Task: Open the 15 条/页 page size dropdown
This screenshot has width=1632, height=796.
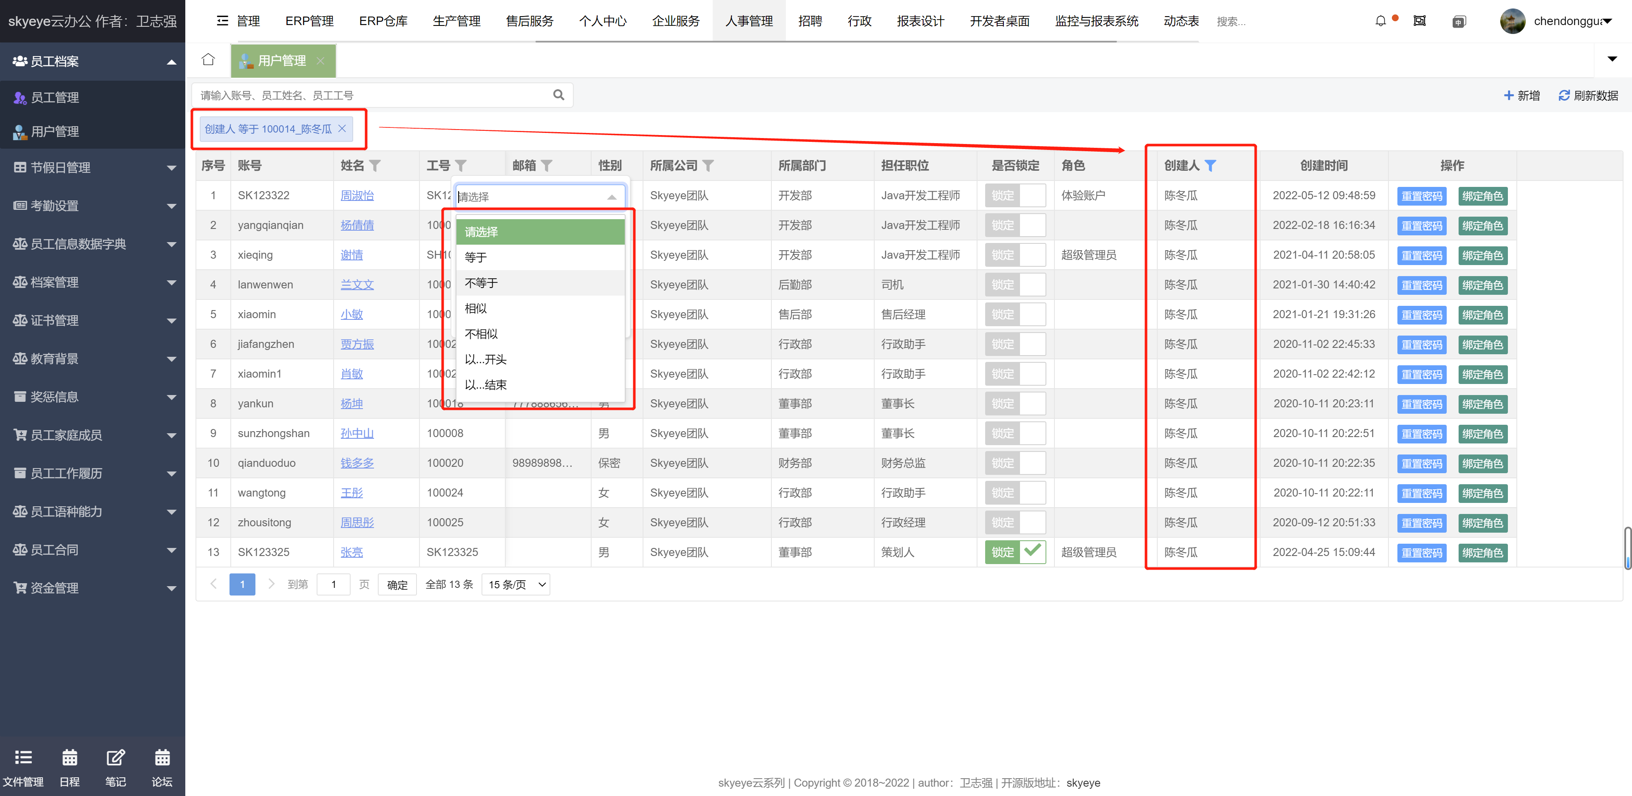Action: [x=516, y=584]
